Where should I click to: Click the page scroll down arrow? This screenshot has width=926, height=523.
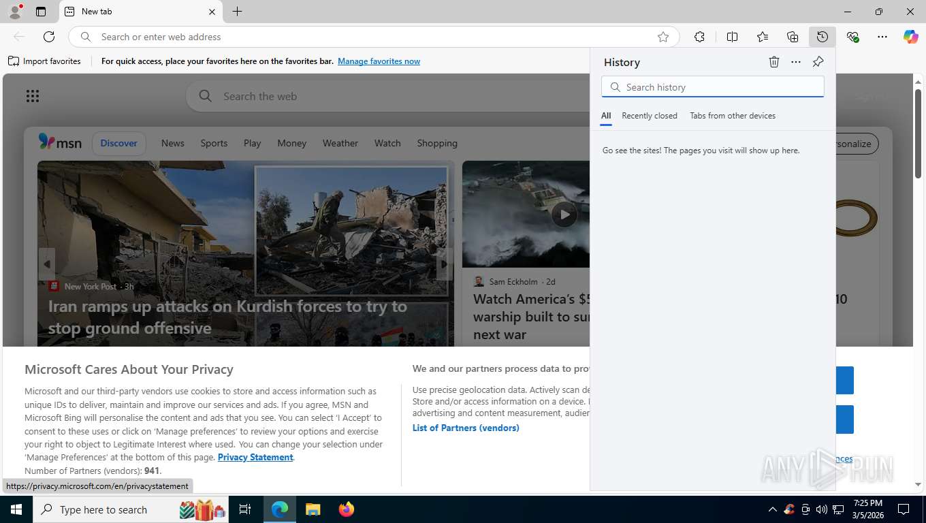[918, 484]
